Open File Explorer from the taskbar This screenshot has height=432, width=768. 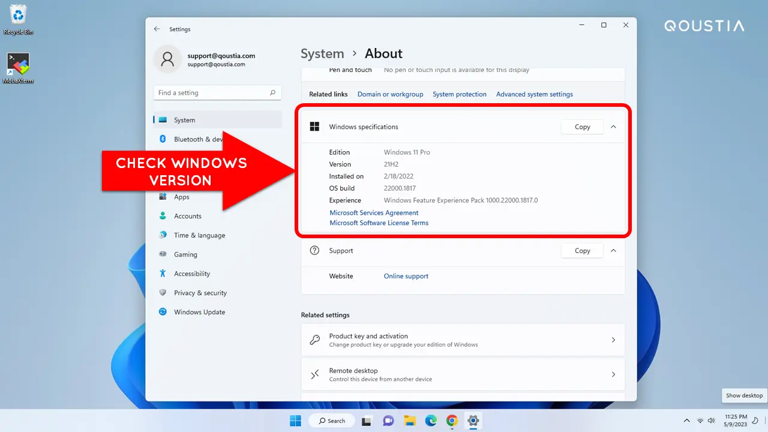(410, 421)
